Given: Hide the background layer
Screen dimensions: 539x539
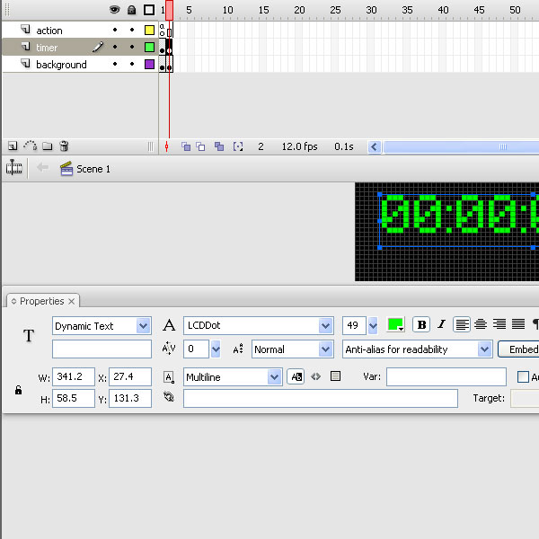Looking at the screenshot, I should tap(115, 64).
